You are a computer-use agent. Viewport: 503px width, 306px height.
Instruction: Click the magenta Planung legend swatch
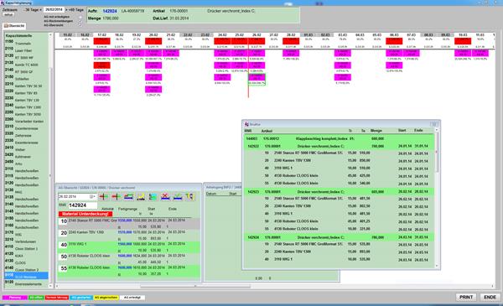pos(15,298)
